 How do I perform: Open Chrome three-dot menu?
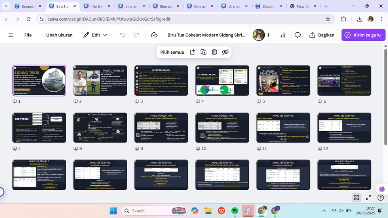pyautogui.click(x=381, y=19)
